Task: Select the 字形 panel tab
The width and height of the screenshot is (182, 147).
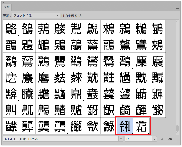Action: (x=7, y=8)
